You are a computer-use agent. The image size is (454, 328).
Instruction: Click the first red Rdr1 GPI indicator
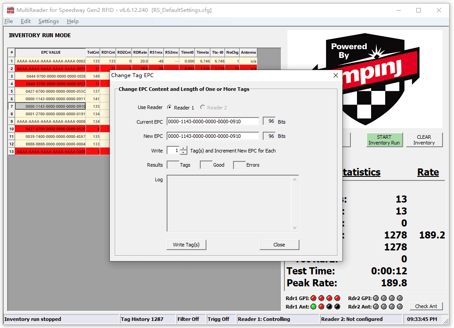tap(314, 298)
